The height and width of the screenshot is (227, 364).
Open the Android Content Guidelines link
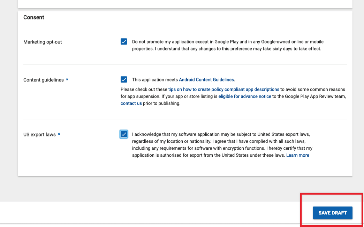pyautogui.click(x=206, y=79)
